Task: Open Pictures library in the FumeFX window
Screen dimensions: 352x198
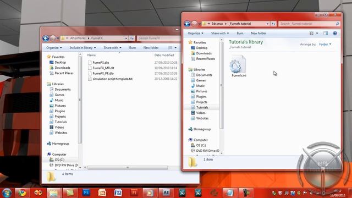Action: click(x=58, y=106)
